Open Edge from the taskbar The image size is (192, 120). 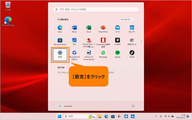coord(106,116)
